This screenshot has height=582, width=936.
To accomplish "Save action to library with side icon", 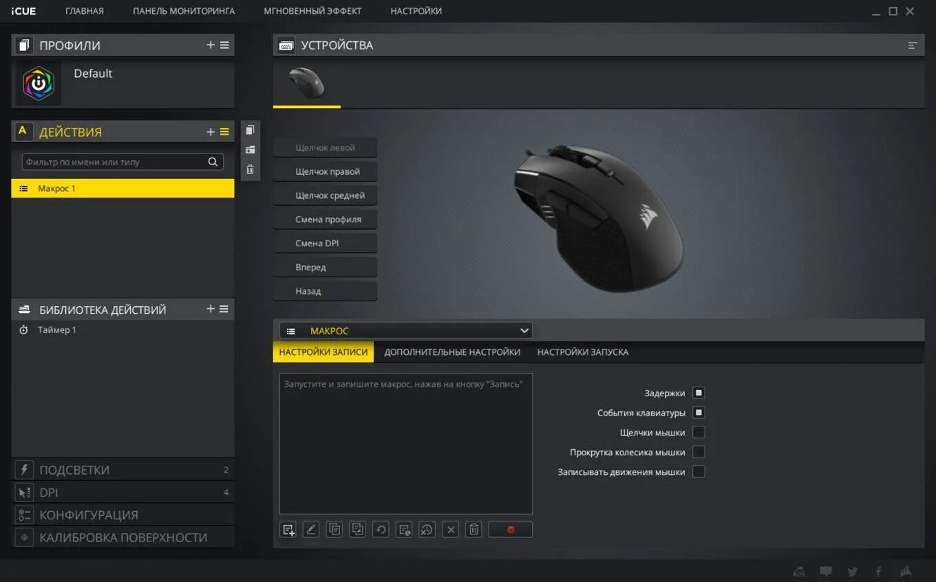I will [250, 150].
